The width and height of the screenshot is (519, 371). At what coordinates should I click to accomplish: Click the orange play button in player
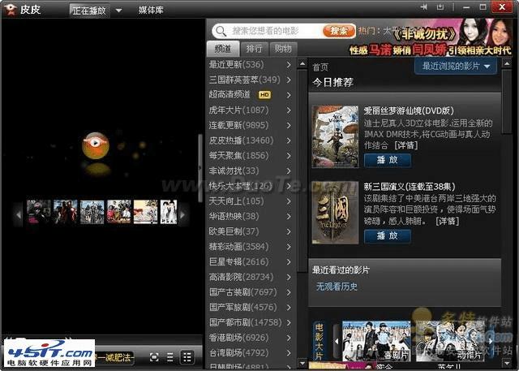point(96,145)
